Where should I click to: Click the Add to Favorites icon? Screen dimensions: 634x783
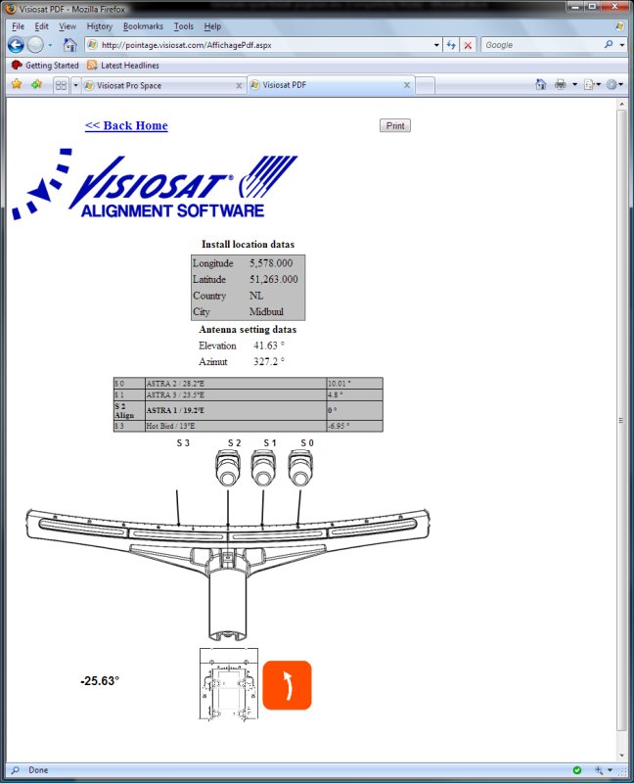37,84
